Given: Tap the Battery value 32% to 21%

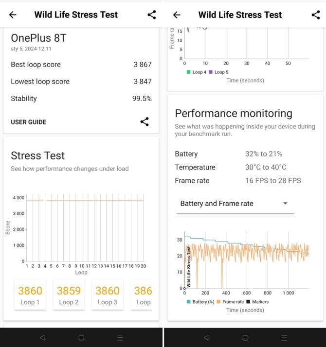Looking at the screenshot, I should click(264, 154).
